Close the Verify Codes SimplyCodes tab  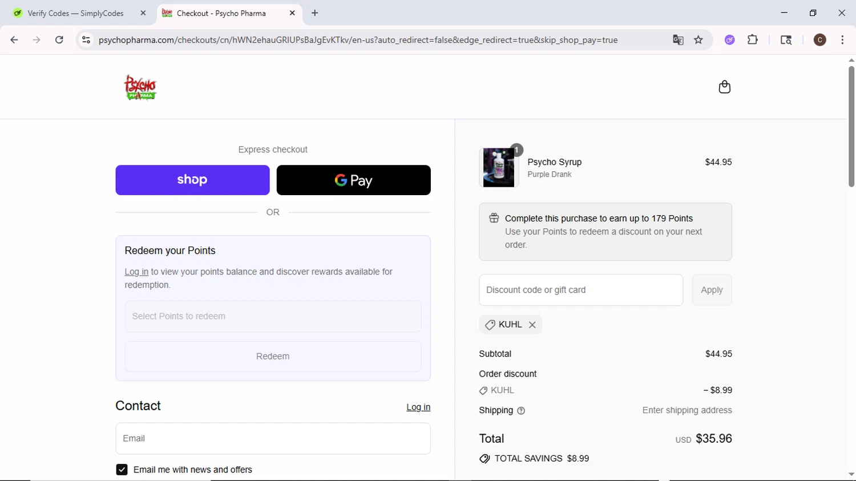(143, 13)
